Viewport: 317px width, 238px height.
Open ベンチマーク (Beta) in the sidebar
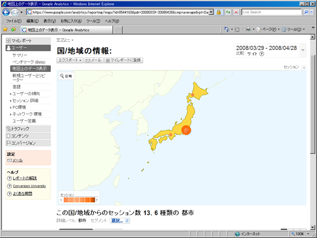[29, 62]
